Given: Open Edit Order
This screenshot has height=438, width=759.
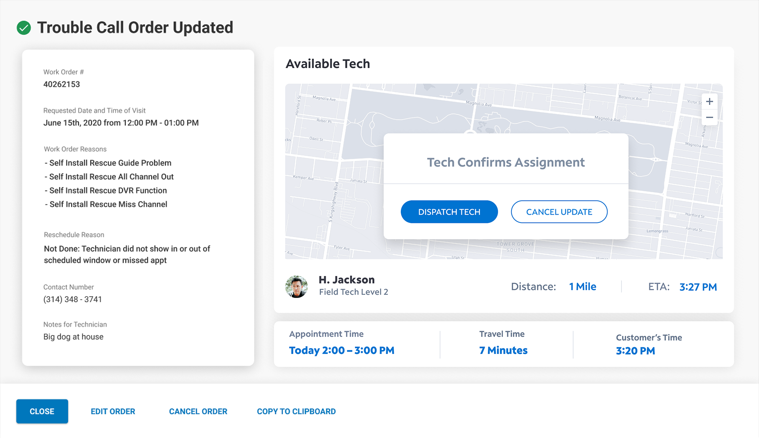Looking at the screenshot, I should [113, 411].
